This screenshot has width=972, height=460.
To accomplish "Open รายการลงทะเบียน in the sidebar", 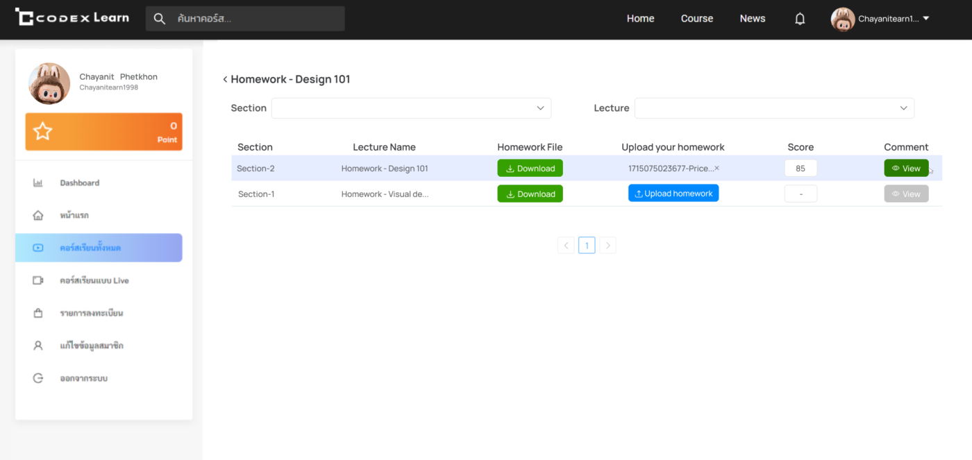I will (91, 314).
